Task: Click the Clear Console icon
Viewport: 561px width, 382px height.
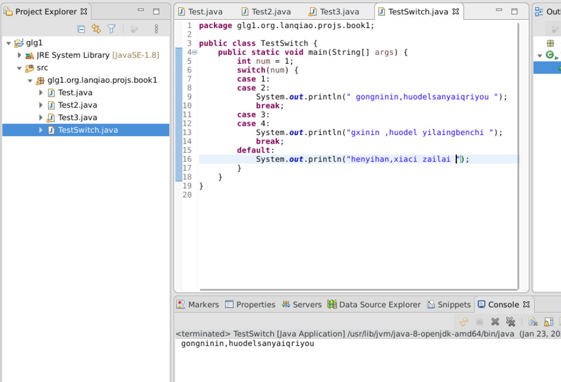Action: tap(533, 322)
